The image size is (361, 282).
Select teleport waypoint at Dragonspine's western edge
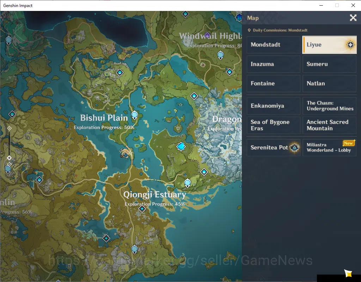pos(194,96)
